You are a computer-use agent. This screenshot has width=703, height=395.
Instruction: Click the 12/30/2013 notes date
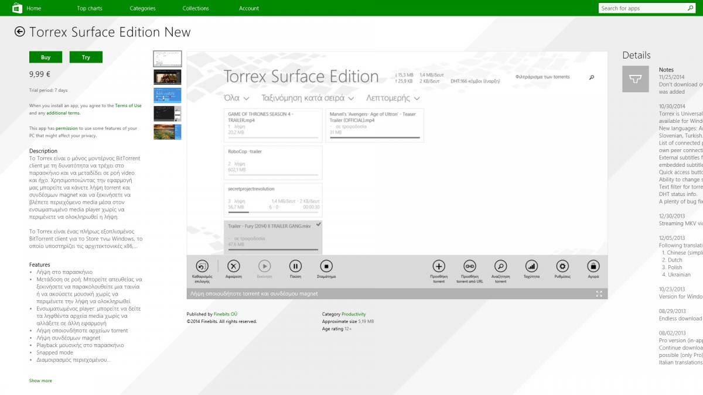point(672,216)
